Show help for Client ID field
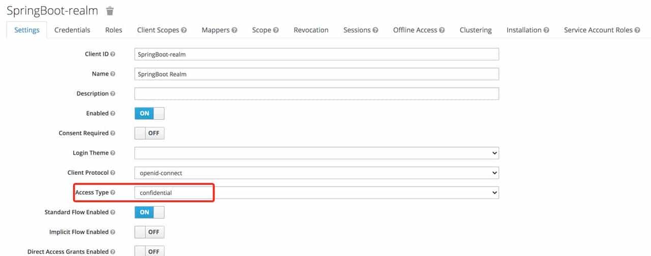The image size is (651, 256). pyautogui.click(x=112, y=54)
